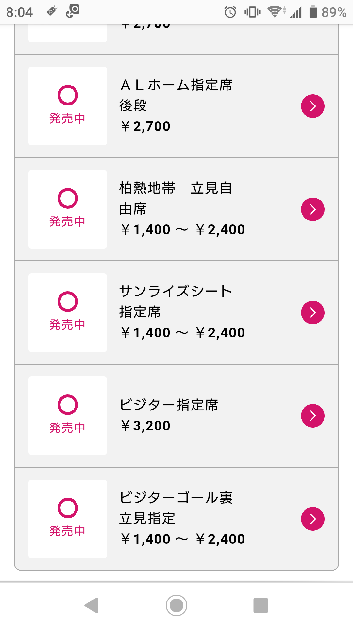Select 柏熱地帯 立見自由席 seat name
Screen dimensions: 353x629
tap(176, 198)
